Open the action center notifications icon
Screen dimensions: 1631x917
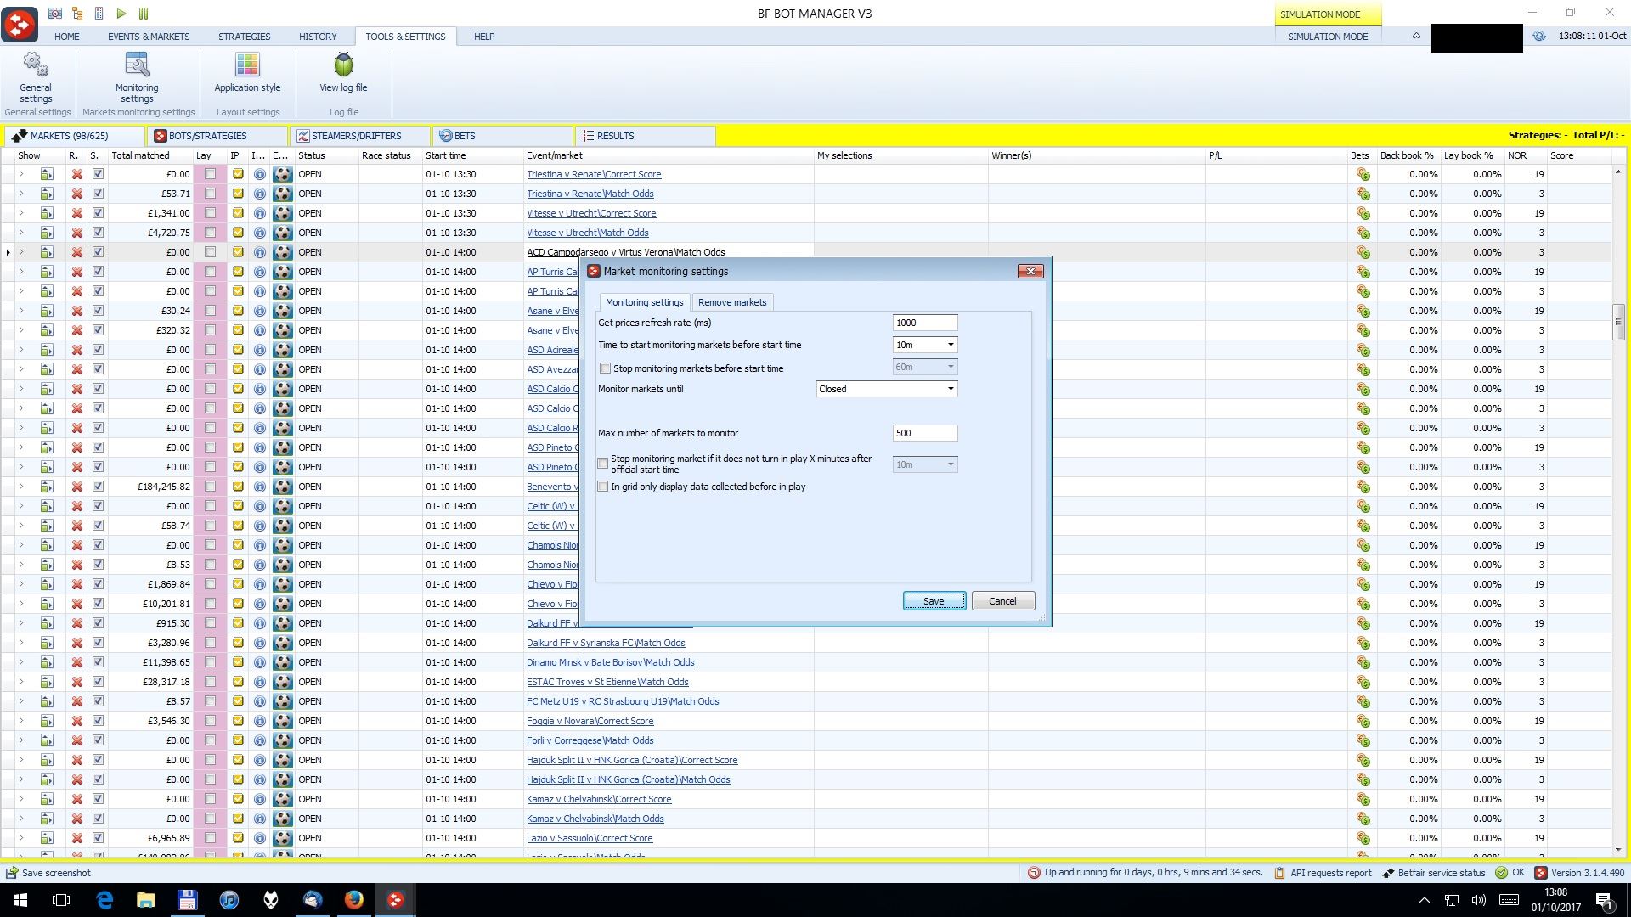click(x=1604, y=900)
